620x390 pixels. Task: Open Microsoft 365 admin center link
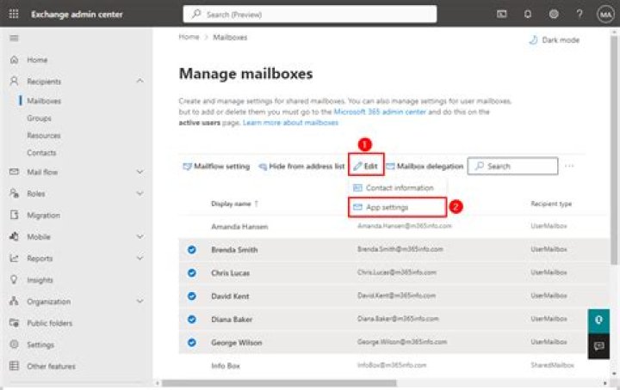pyautogui.click(x=380, y=112)
